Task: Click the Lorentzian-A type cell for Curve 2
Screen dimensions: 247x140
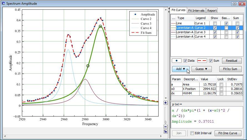Action: pyautogui.click(x=185, y=28)
